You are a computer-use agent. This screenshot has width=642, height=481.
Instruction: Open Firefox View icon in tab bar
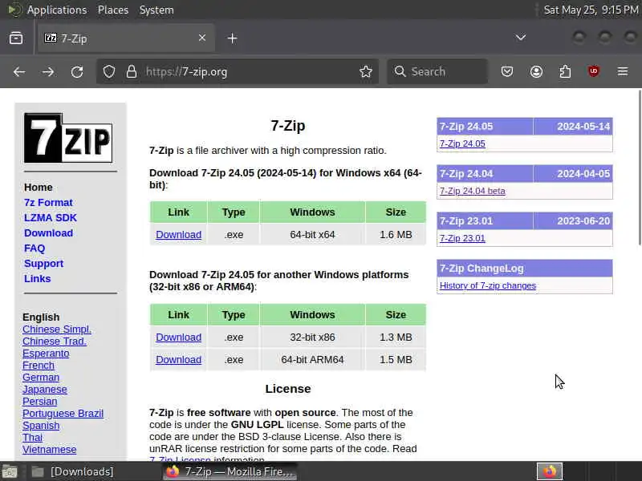click(x=16, y=38)
